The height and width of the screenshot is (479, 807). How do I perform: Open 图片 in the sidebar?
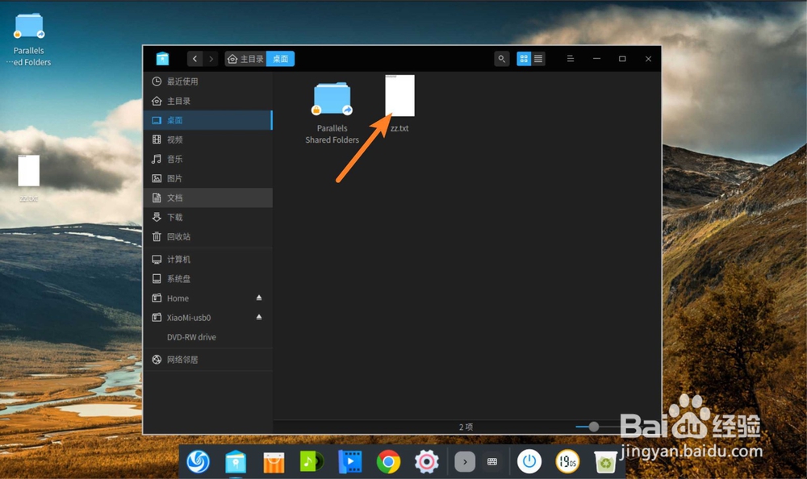(208, 178)
